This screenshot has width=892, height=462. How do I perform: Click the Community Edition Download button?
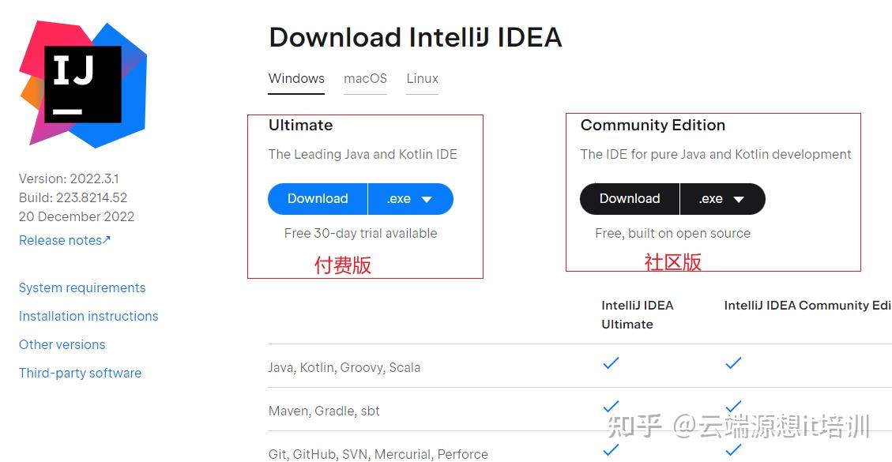629,199
